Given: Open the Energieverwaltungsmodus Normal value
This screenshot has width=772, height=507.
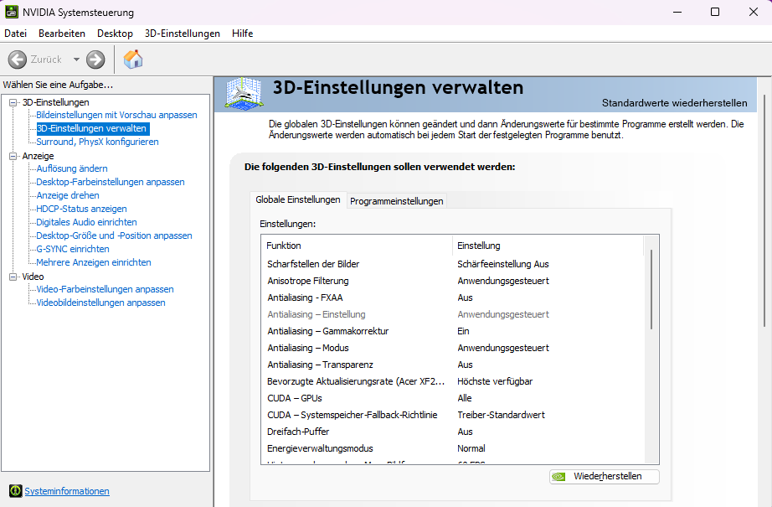Looking at the screenshot, I should click(471, 448).
